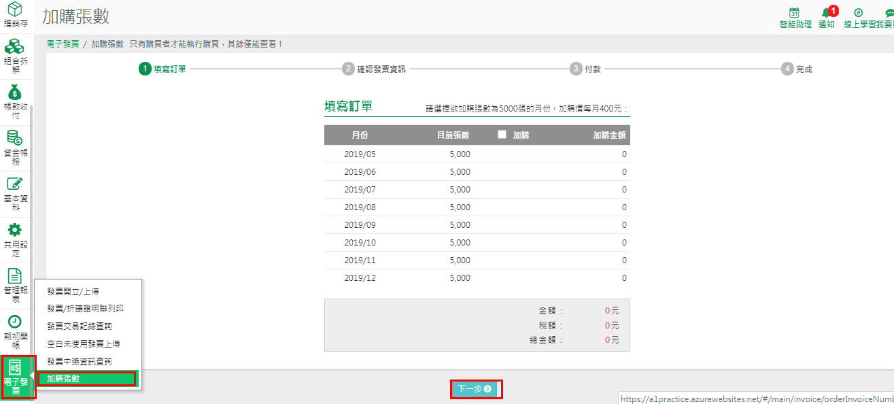Click step 1 填寫訂單 in progress bar
The height and width of the screenshot is (404, 894).
pos(162,69)
